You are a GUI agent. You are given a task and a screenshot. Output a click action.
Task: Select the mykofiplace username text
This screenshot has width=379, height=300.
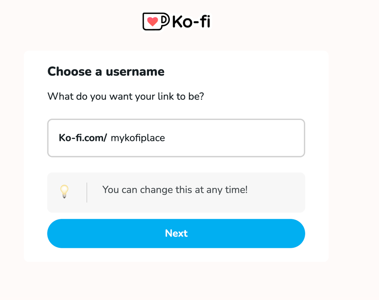(x=138, y=138)
